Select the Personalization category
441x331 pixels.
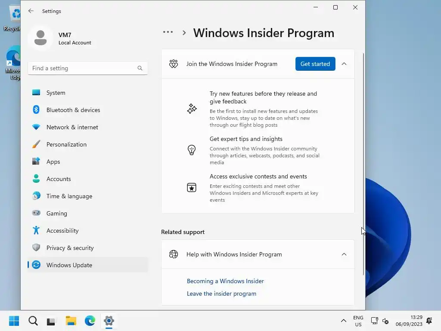point(87,144)
